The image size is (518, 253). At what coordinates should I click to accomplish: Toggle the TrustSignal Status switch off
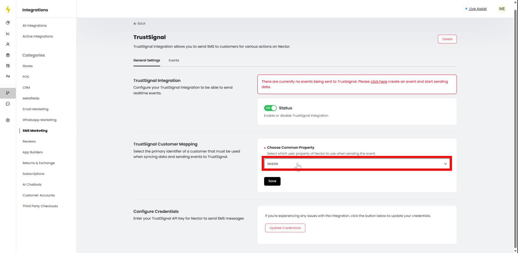coord(270,108)
